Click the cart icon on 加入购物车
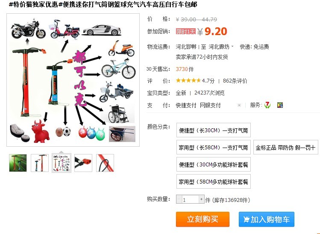Image resolution: width=320 pixels, height=234 pixels. point(247,219)
